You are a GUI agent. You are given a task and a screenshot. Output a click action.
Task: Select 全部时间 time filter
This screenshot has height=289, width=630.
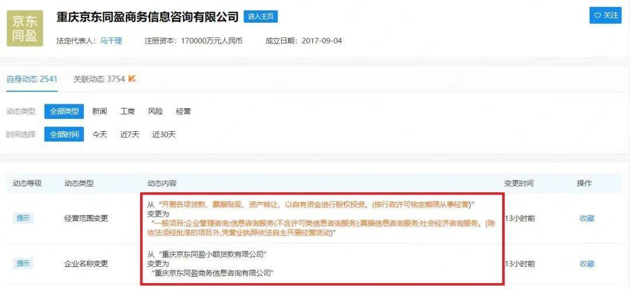64,135
